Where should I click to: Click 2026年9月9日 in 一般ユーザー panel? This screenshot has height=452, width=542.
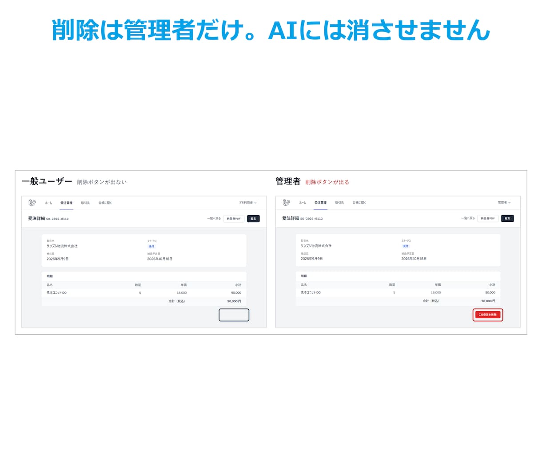click(58, 259)
